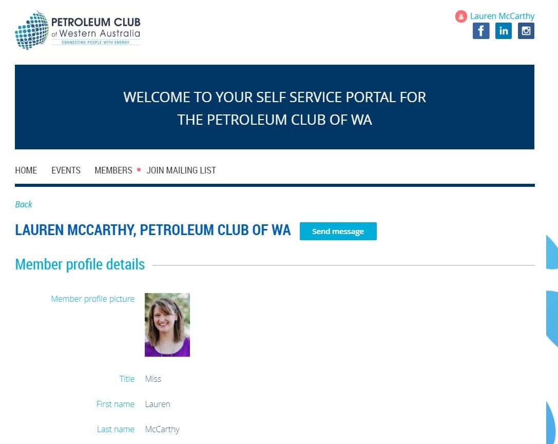558x444 pixels.
Task: Select the MEMBERS menu item
Action: [x=113, y=170]
